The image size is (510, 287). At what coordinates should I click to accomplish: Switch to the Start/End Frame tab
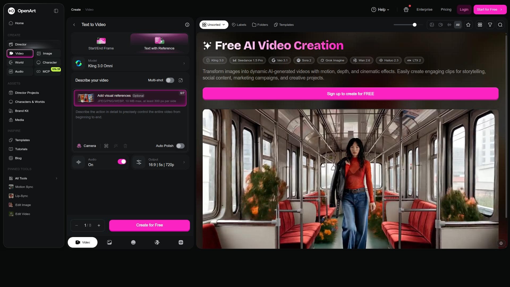click(x=101, y=44)
